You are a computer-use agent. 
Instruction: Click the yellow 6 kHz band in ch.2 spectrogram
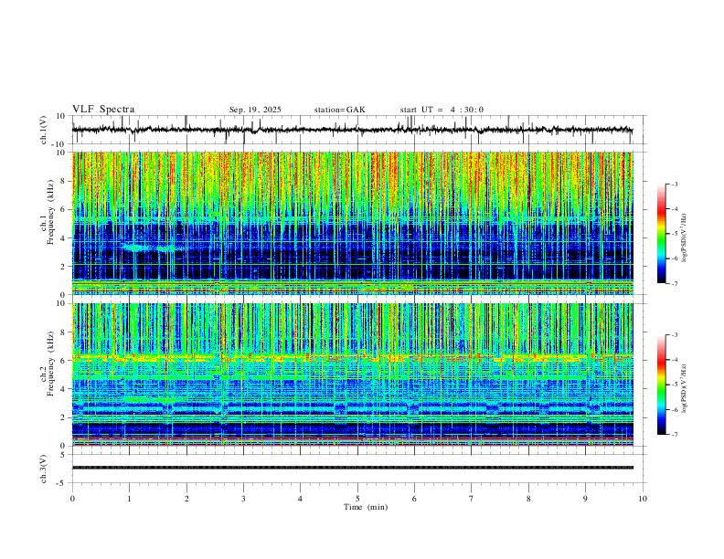pyautogui.click(x=352, y=357)
